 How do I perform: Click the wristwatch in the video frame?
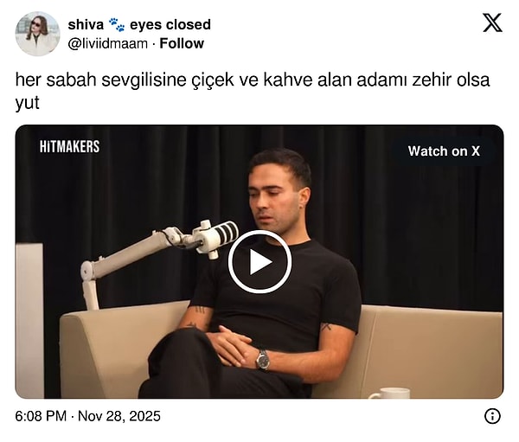pyautogui.click(x=263, y=360)
